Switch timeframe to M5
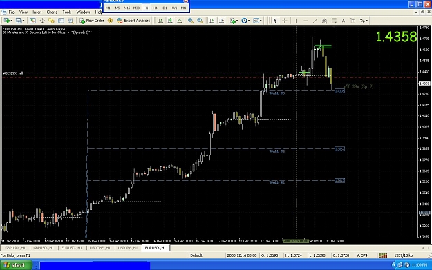 (x=118, y=8)
